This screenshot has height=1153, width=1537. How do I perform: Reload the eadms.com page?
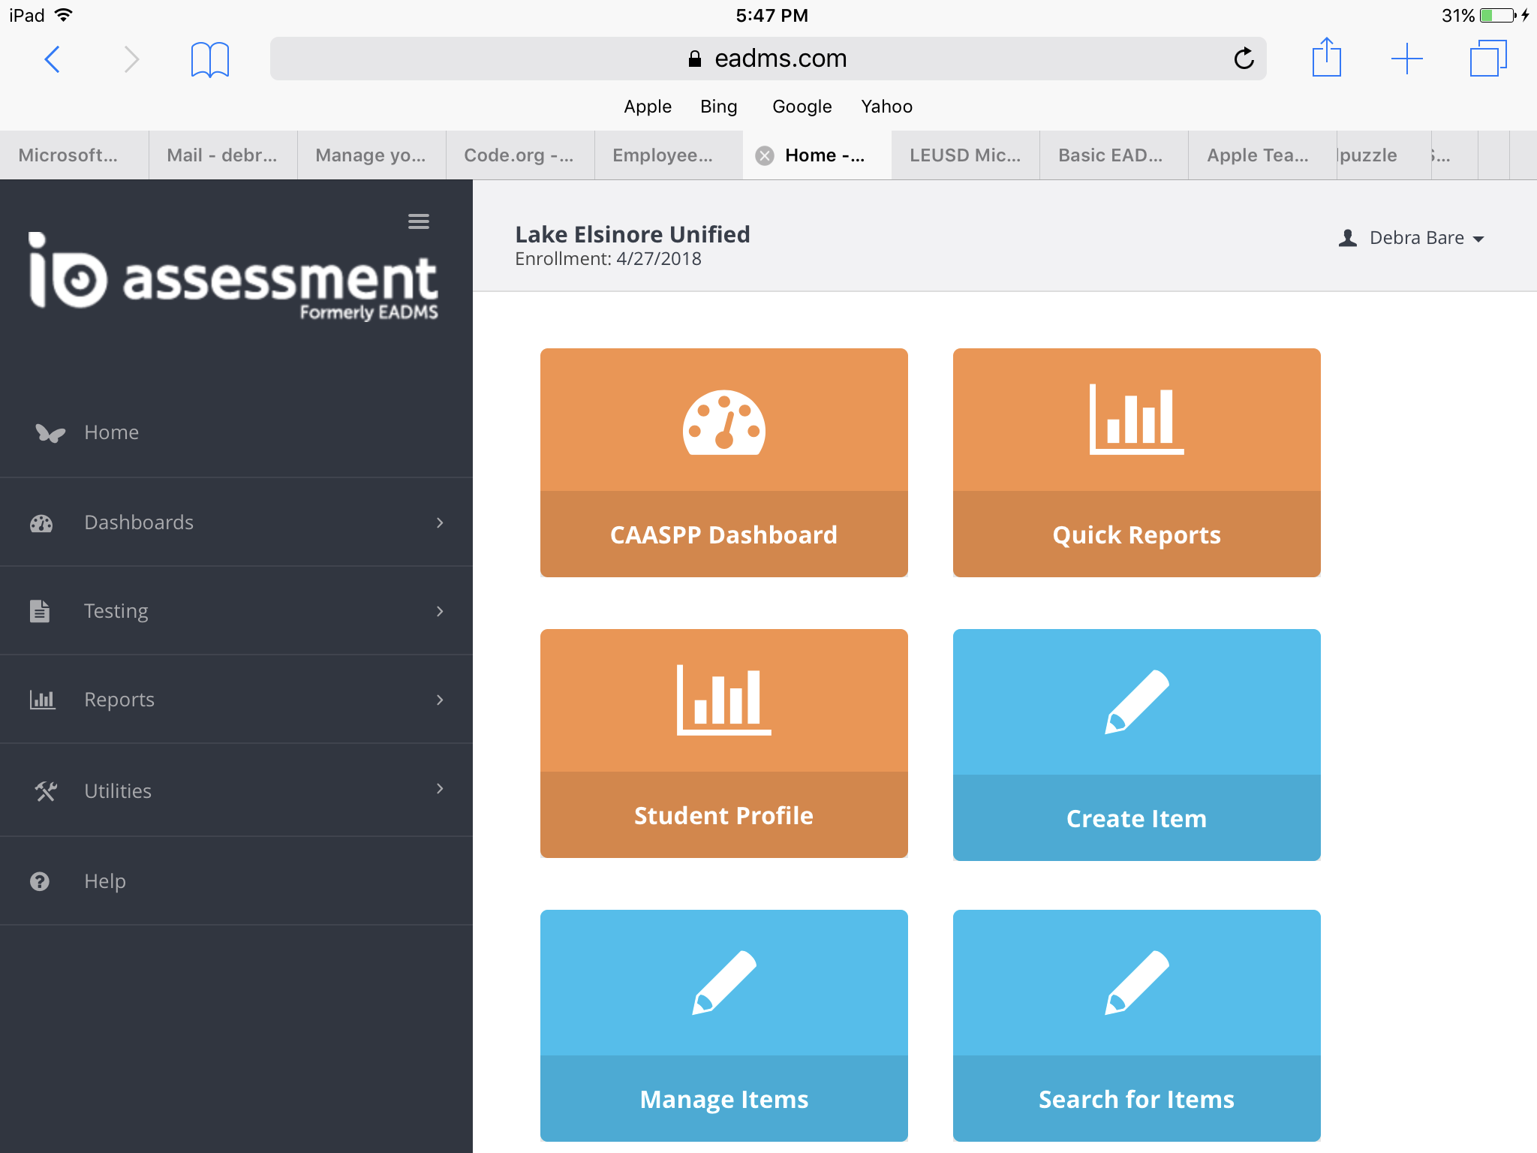[x=1244, y=59]
